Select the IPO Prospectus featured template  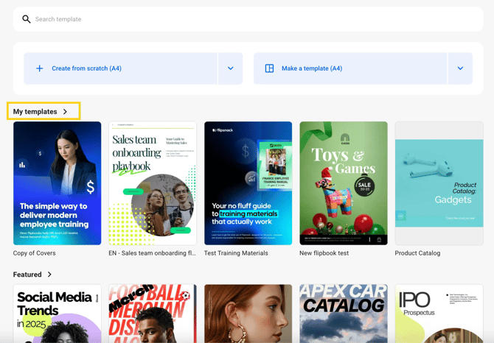pos(439,314)
